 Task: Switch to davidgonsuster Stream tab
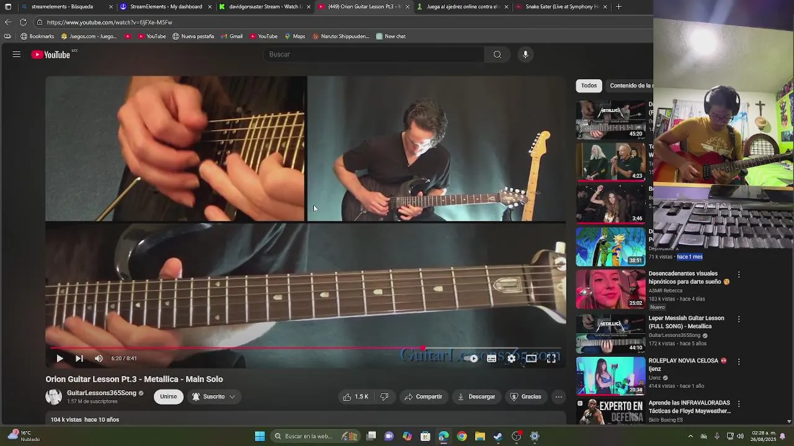point(264,7)
